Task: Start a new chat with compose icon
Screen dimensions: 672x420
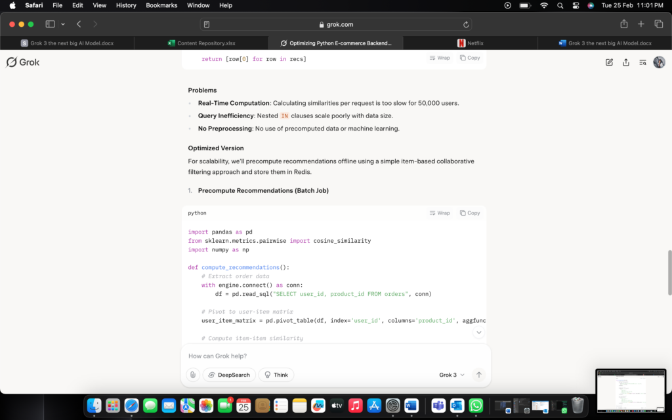Action: click(609, 62)
